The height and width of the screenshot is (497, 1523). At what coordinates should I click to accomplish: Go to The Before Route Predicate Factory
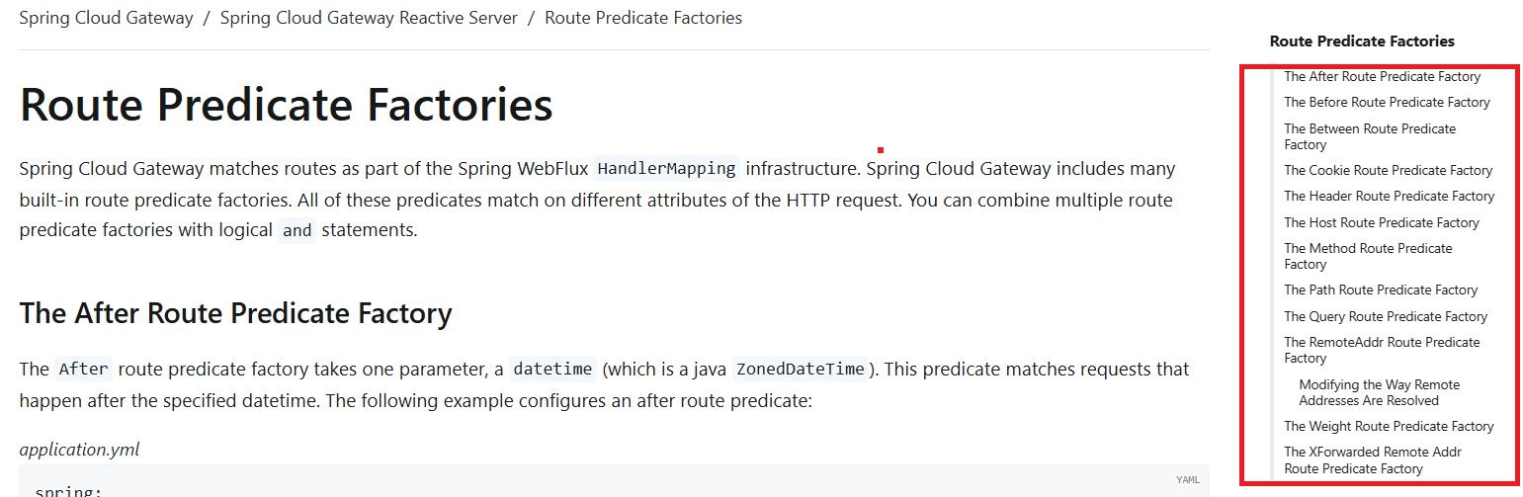pyautogui.click(x=1387, y=102)
